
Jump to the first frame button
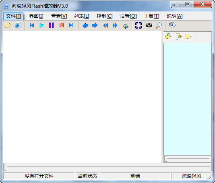[x=32, y=25]
